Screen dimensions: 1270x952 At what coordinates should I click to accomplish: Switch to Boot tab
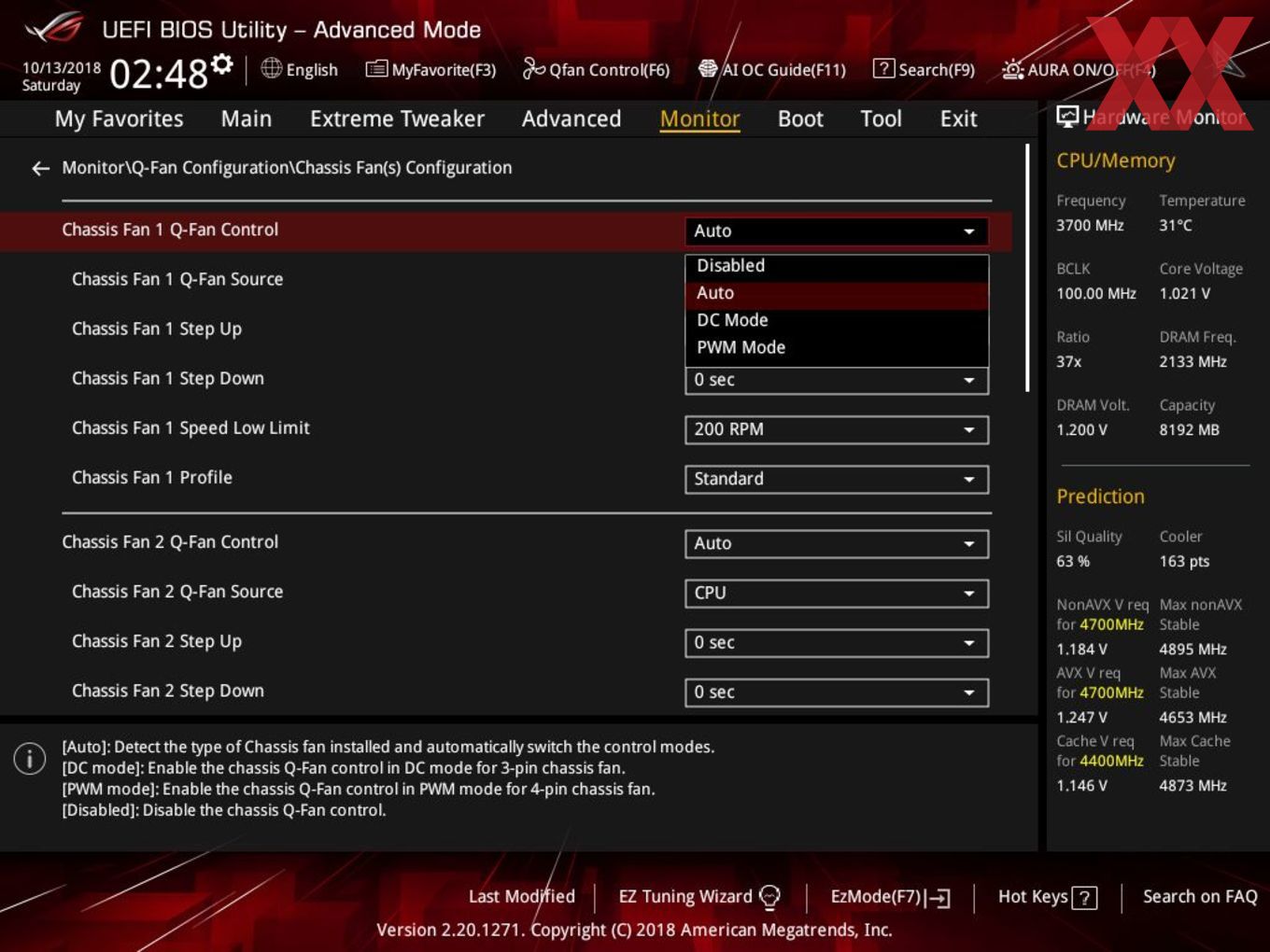[800, 119]
